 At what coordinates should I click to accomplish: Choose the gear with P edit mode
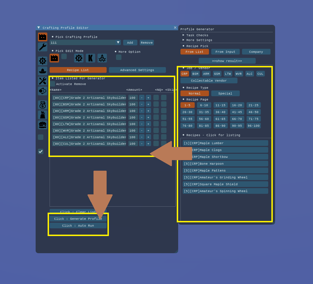click(x=79, y=58)
